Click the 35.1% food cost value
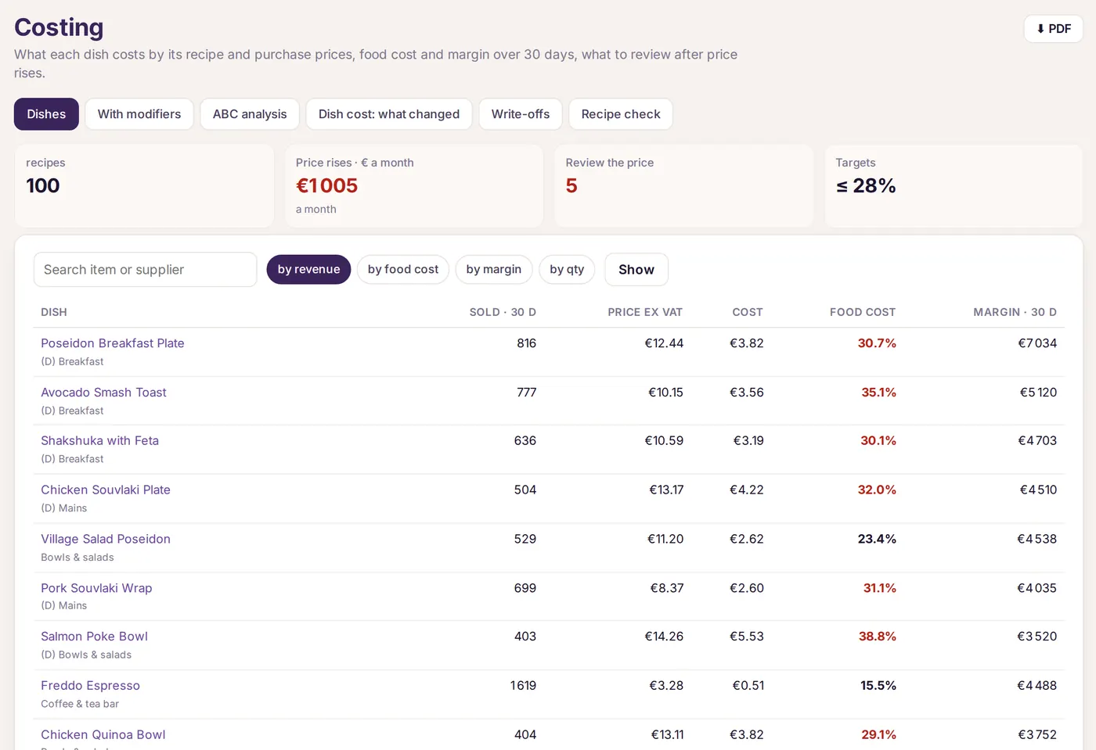 point(878,393)
